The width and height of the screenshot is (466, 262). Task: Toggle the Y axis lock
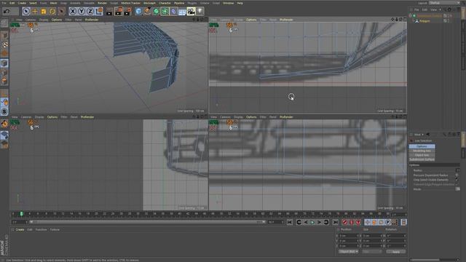[x=82, y=12]
